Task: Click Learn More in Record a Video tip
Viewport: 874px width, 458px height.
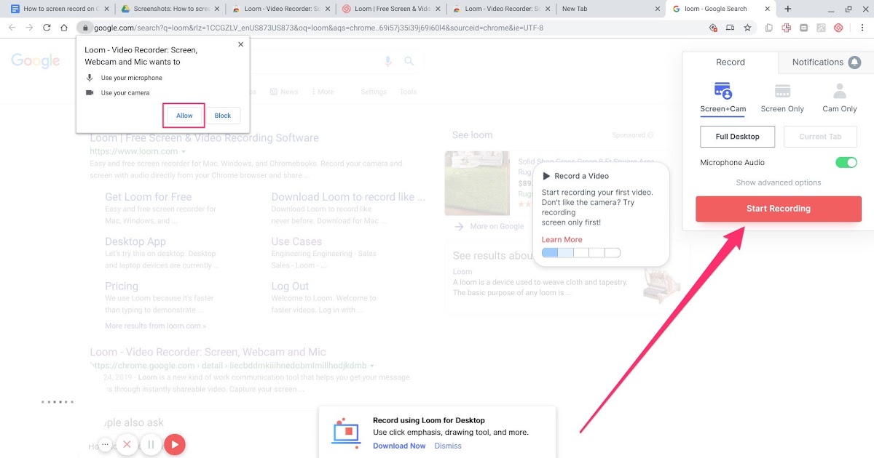Action: pyautogui.click(x=562, y=240)
